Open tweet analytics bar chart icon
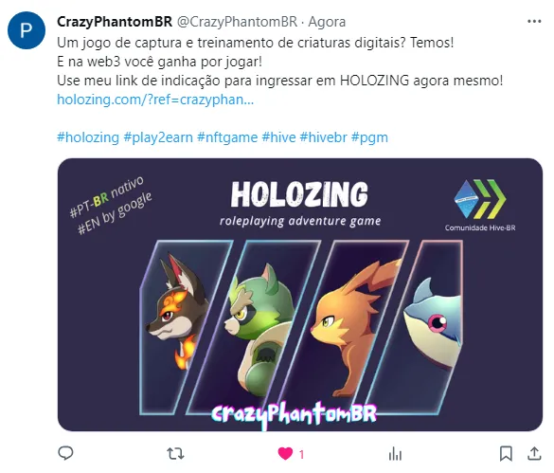 395,453
